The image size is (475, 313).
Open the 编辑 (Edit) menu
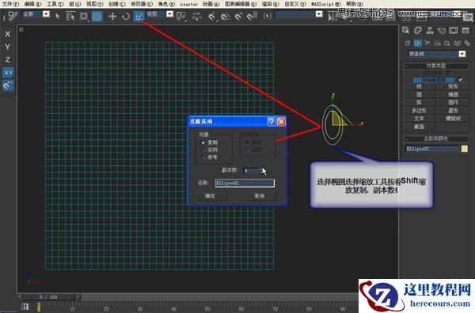coord(32,4)
